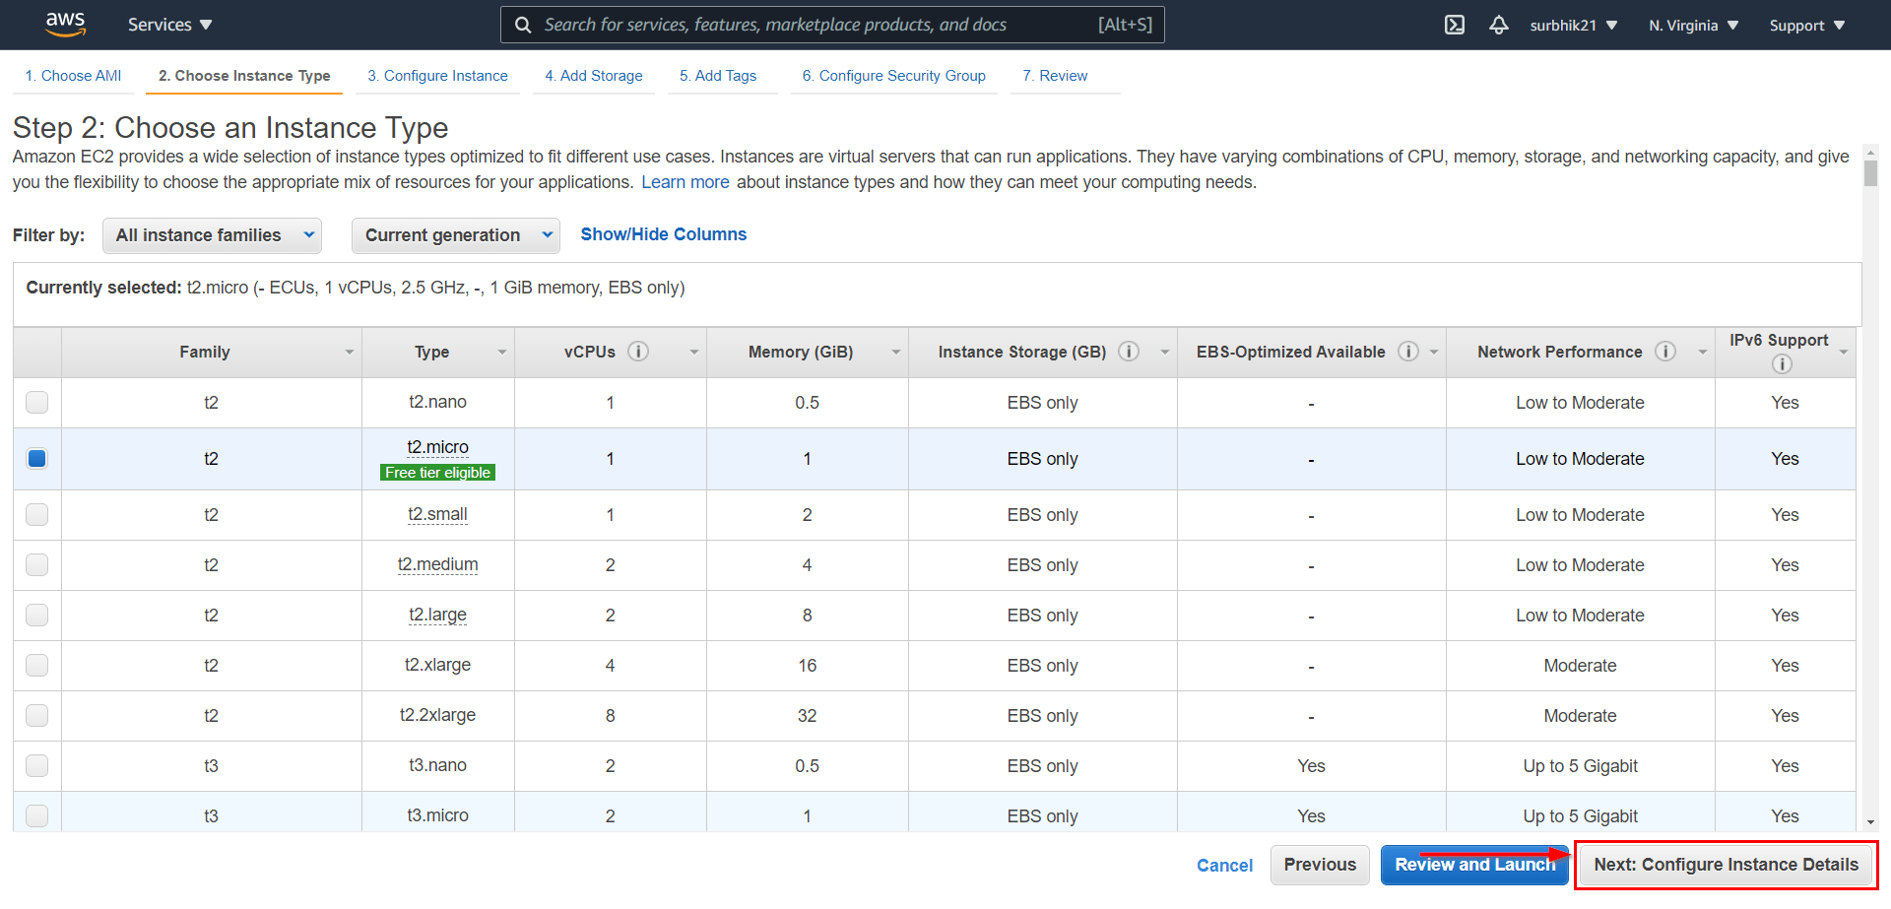Select the t2.nano instance checkbox
This screenshot has height=909, width=1891.
(x=37, y=402)
